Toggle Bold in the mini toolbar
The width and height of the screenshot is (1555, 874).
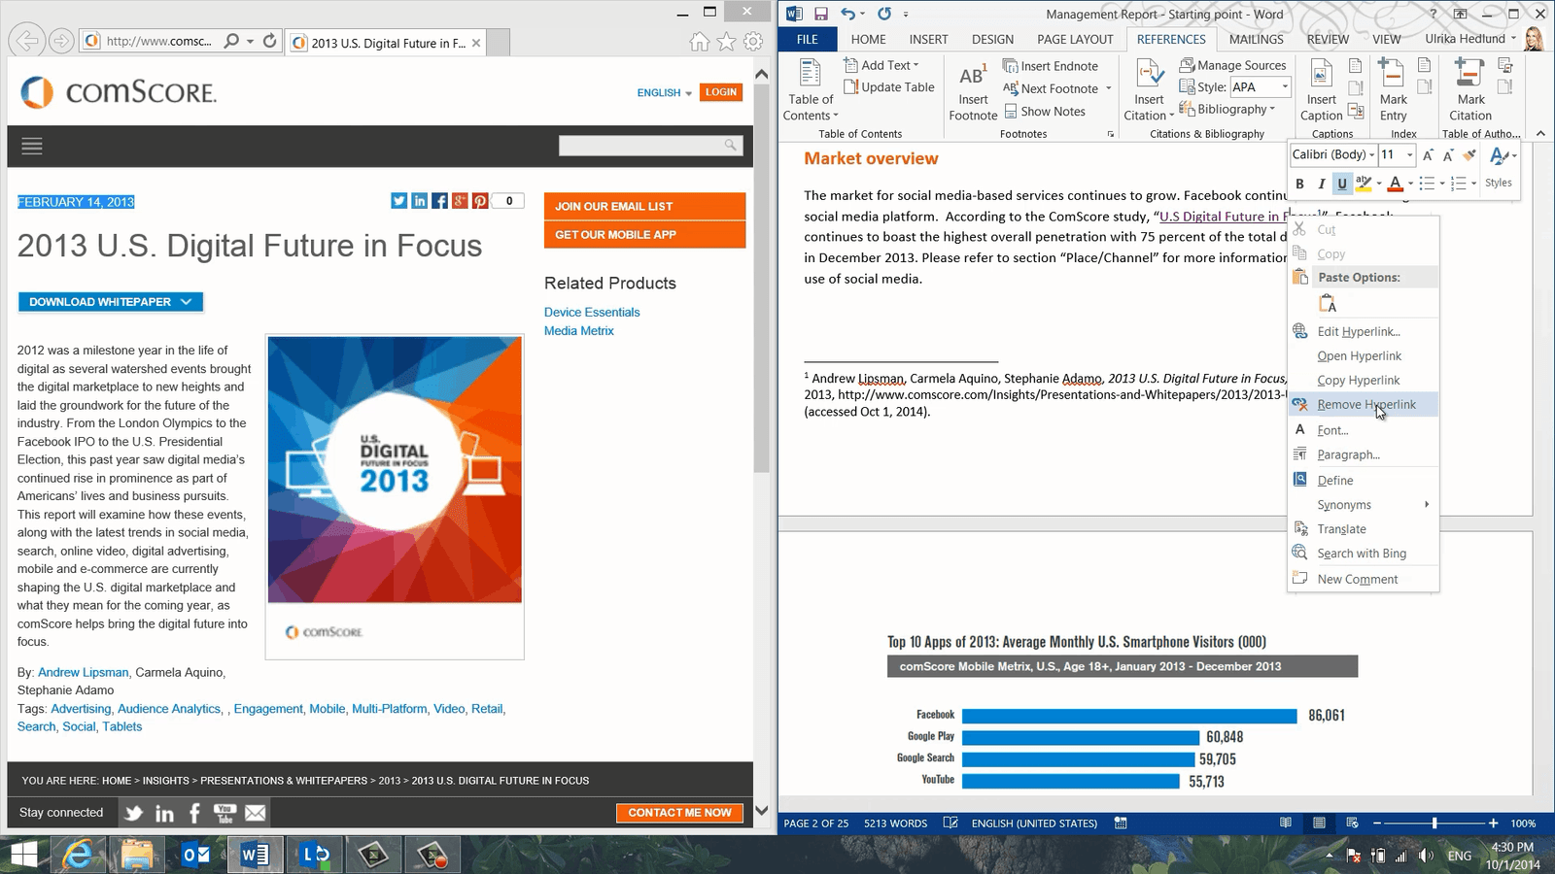(x=1299, y=184)
